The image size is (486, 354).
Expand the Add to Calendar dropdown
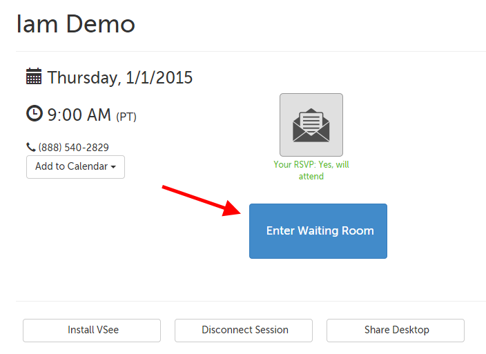coord(75,167)
